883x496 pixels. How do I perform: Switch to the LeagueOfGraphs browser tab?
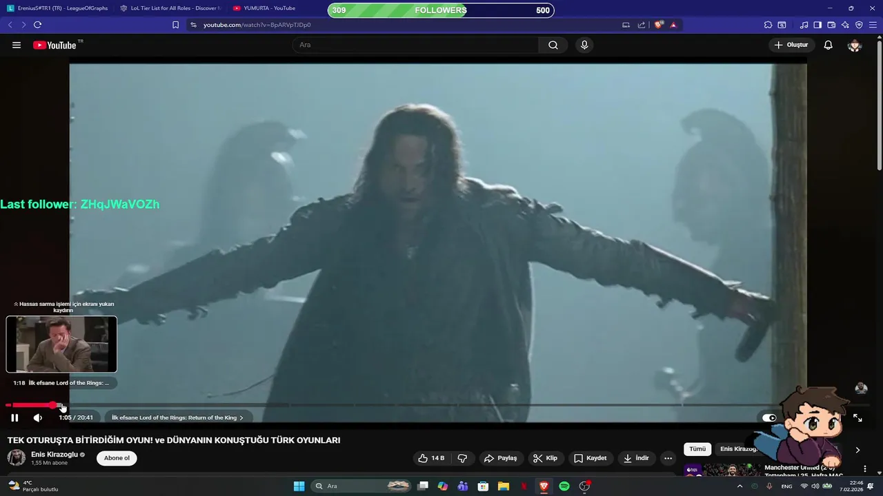coord(56,8)
